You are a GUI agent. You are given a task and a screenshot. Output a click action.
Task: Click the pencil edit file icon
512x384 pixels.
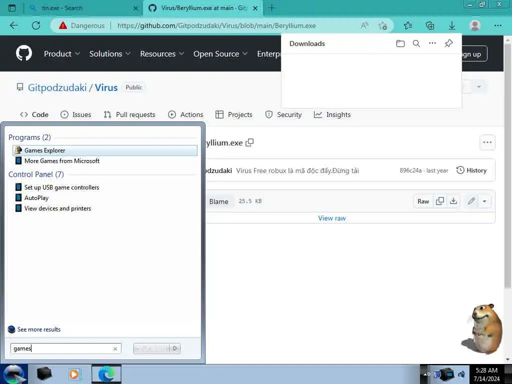[471, 201]
